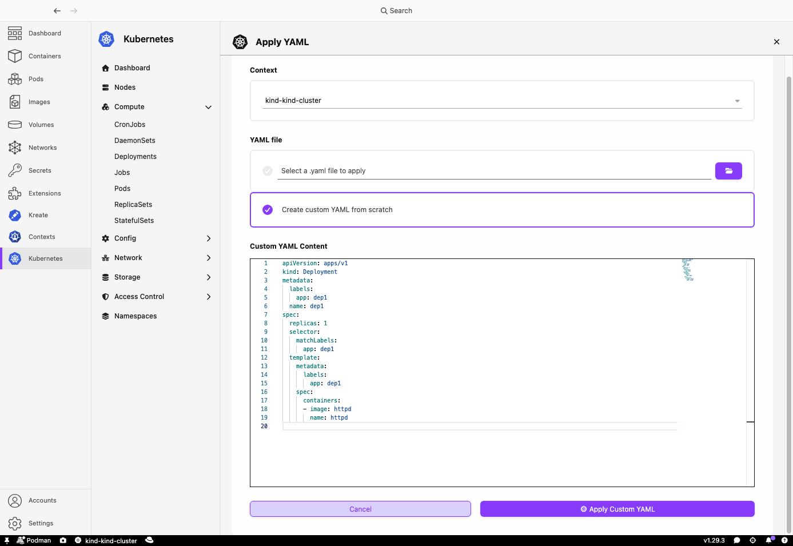Screen dimensions: 793x546
Task: Click the hat icon in the status bar
Action: [x=149, y=540]
